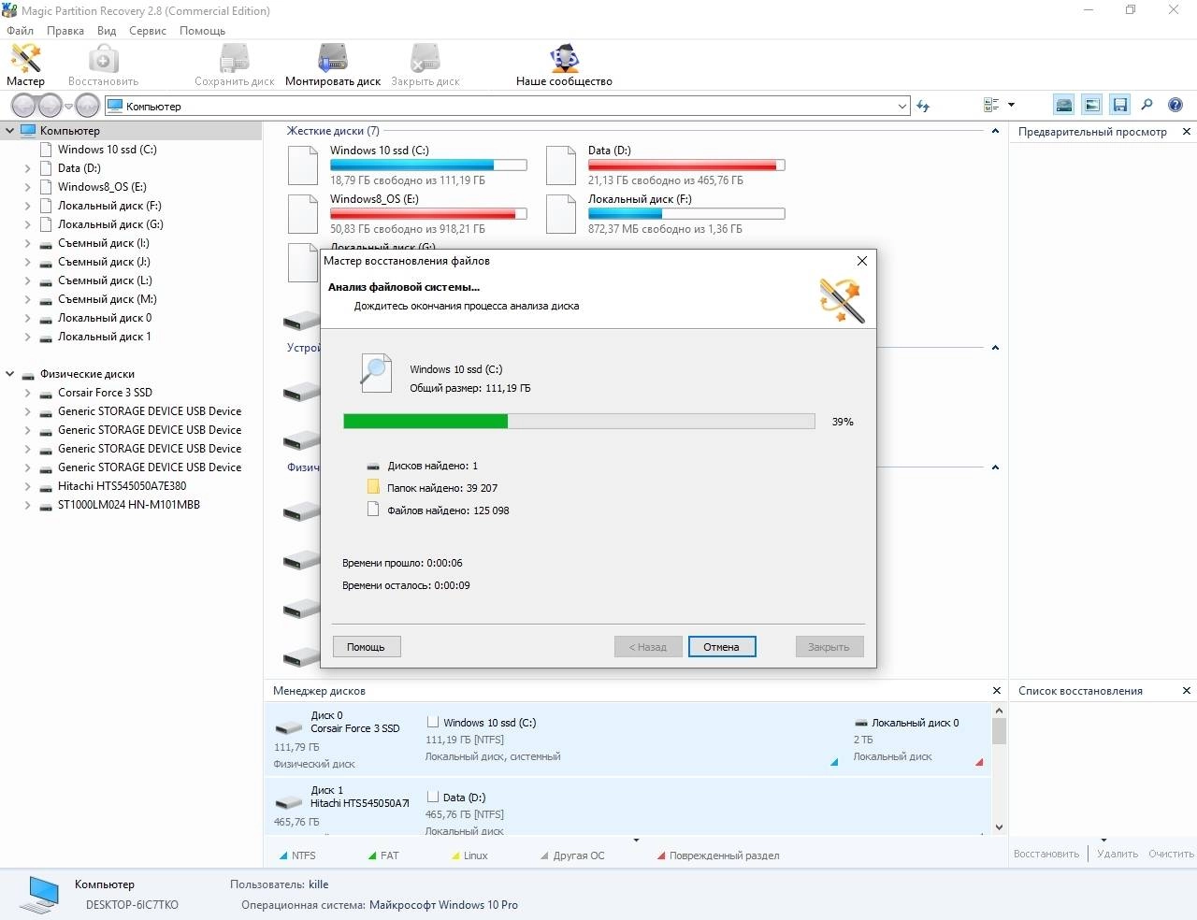
Task: Expand Windows8_OS (E:) tree node
Action: 28,187
